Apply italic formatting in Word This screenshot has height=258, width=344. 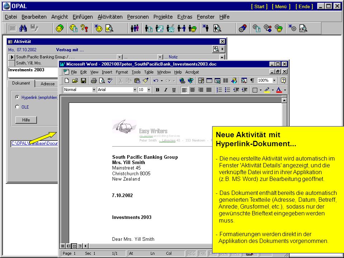(166, 90)
